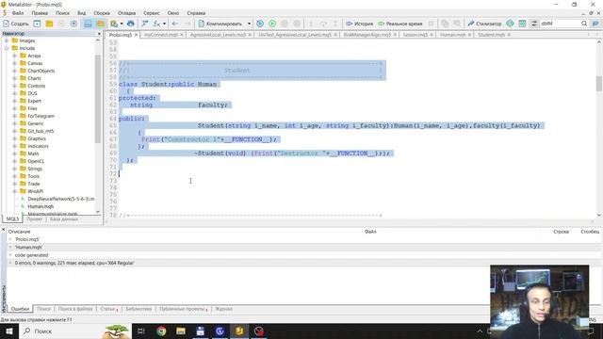Click the Реальное время profiling button
This screenshot has width=603, height=339.
point(400,24)
